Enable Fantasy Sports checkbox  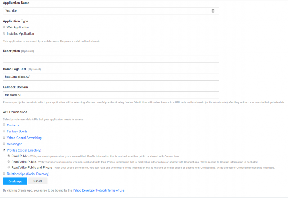pyautogui.click(x=4, y=131)
